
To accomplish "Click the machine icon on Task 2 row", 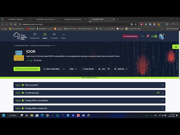I will (158, 93).
